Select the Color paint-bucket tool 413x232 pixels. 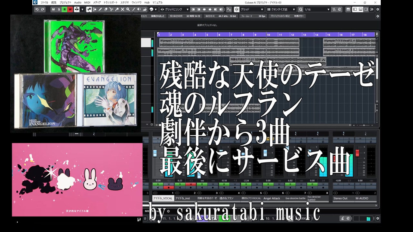pyautogui.click(x=145, y=9)
